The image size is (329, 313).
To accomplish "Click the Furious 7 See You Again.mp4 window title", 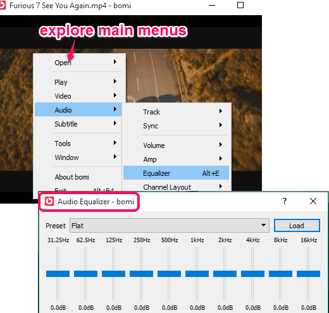I will tap(70, 6).
